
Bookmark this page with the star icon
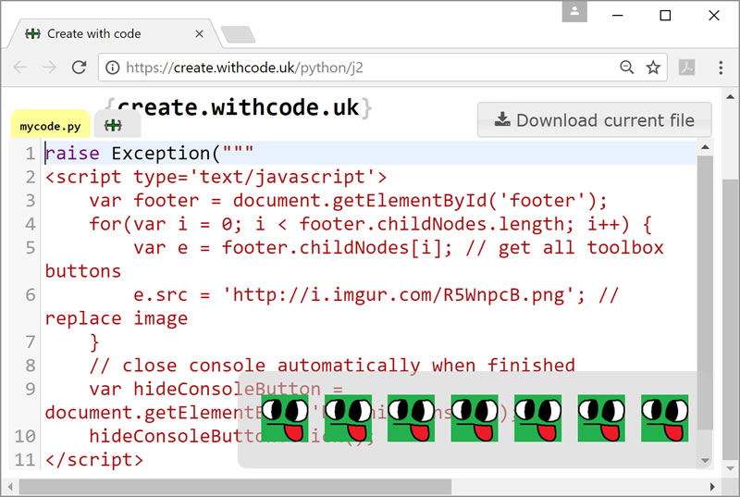[653, 68]
